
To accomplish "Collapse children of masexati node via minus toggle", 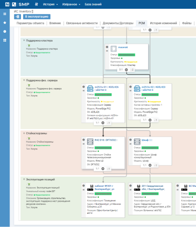I will click(x=126, y=70).
